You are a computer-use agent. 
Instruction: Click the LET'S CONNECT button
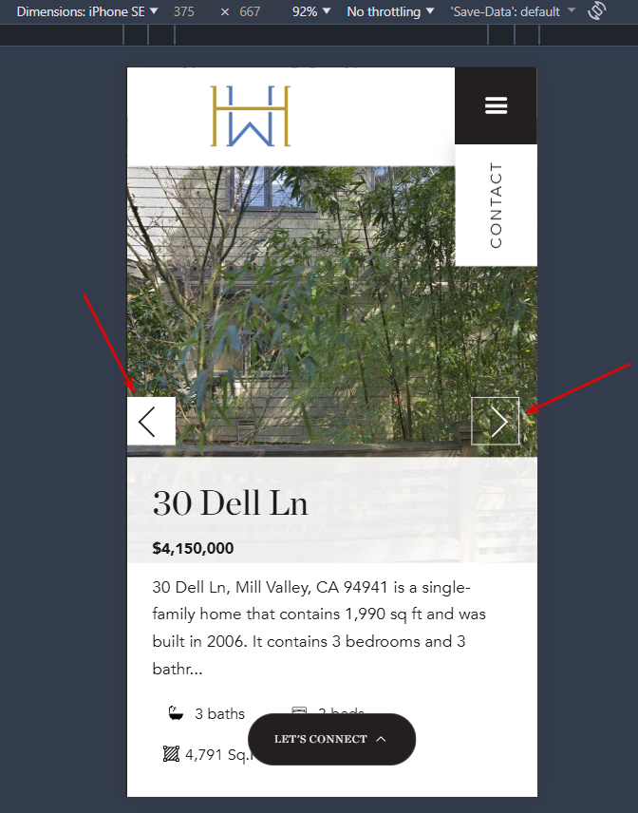click(331, 739)
